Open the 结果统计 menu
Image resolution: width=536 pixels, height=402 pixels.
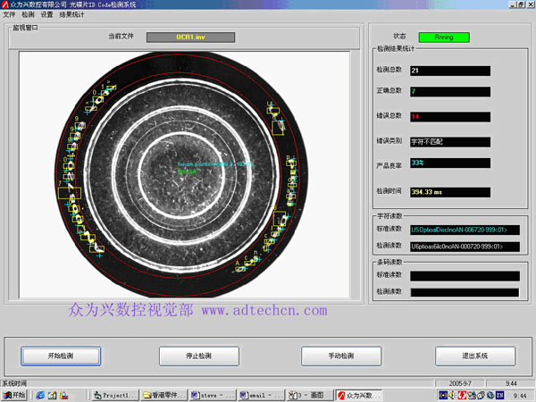pyautogui.click(x=71, y=14)
